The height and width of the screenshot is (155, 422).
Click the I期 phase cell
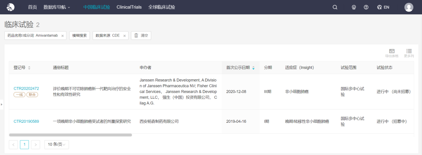pyautogui.click(x=266, y=121)
